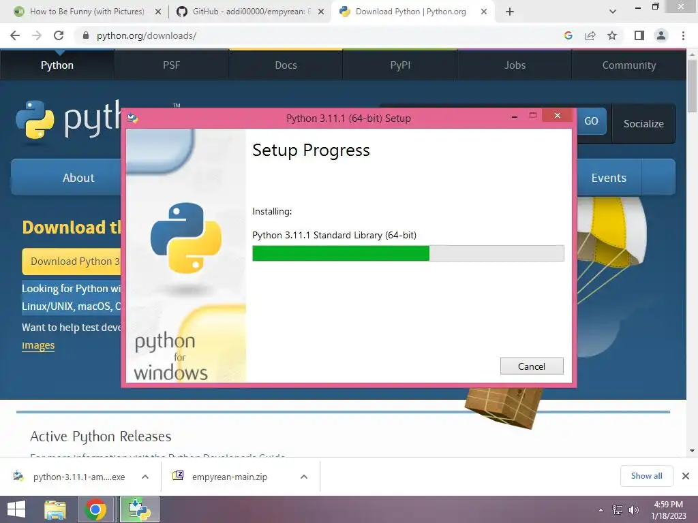
Task: Click the setup window title icon
Action: [x=133, y=118]
